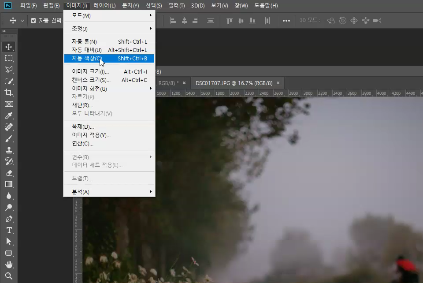This screenshot has height=283, width=423.
Task: Open 도움말(H) menu
Action: click(x=266, y=5)
